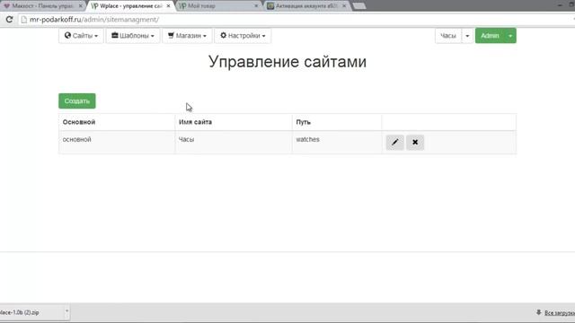575x323 pixels.
Task: Open the caret next to Часы button
Action: [467, 36]
